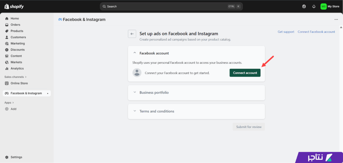
Task: Collapse the Facebook account section
Action: pyautogui.click(x=135, y=53)
